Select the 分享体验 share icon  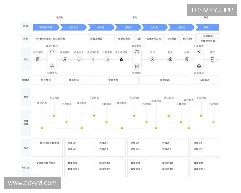pos(199,52)
